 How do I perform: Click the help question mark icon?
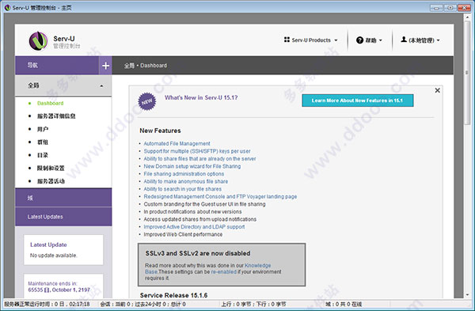(x=359, y=40)
